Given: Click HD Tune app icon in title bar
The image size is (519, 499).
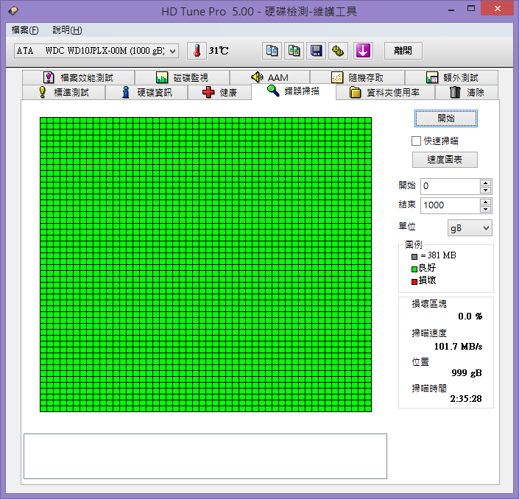Looking at the screenshot, I should [13, 11].
